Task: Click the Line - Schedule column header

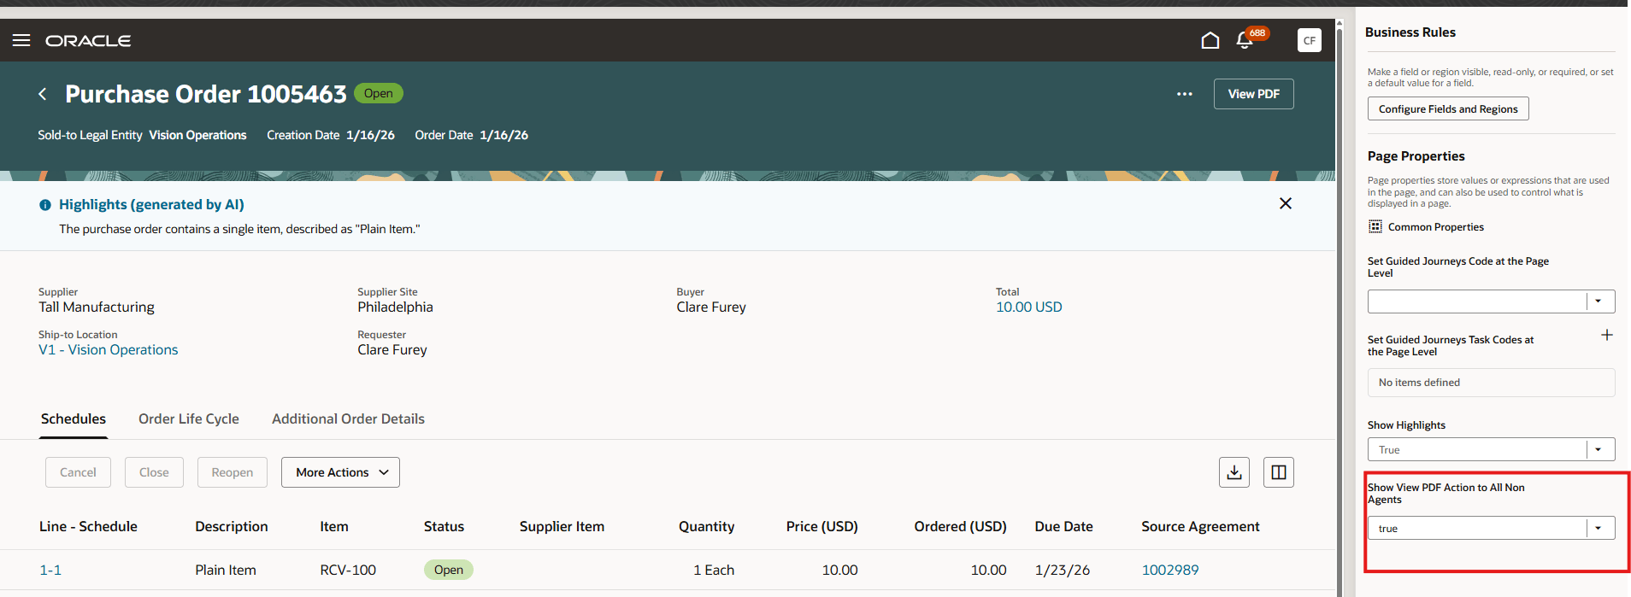Action: click(88, 526)
